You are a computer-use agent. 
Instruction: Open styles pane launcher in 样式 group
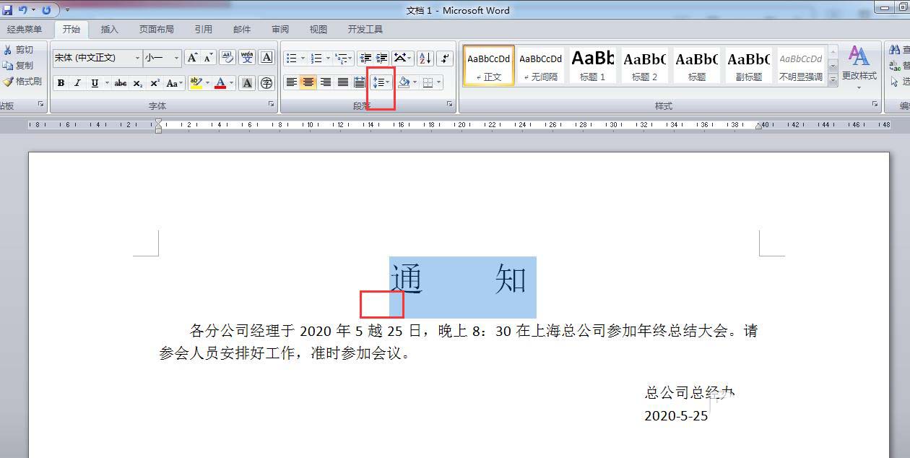(876, 105)
